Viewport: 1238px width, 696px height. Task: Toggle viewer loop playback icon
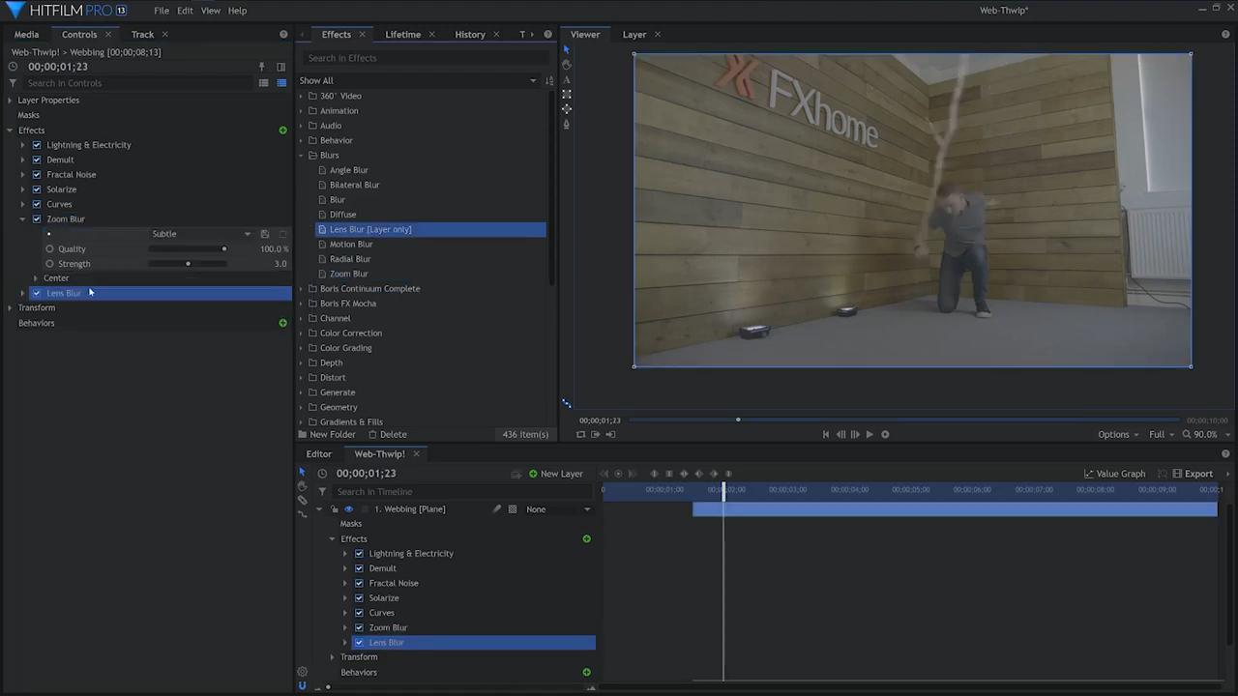pos(580,434)
